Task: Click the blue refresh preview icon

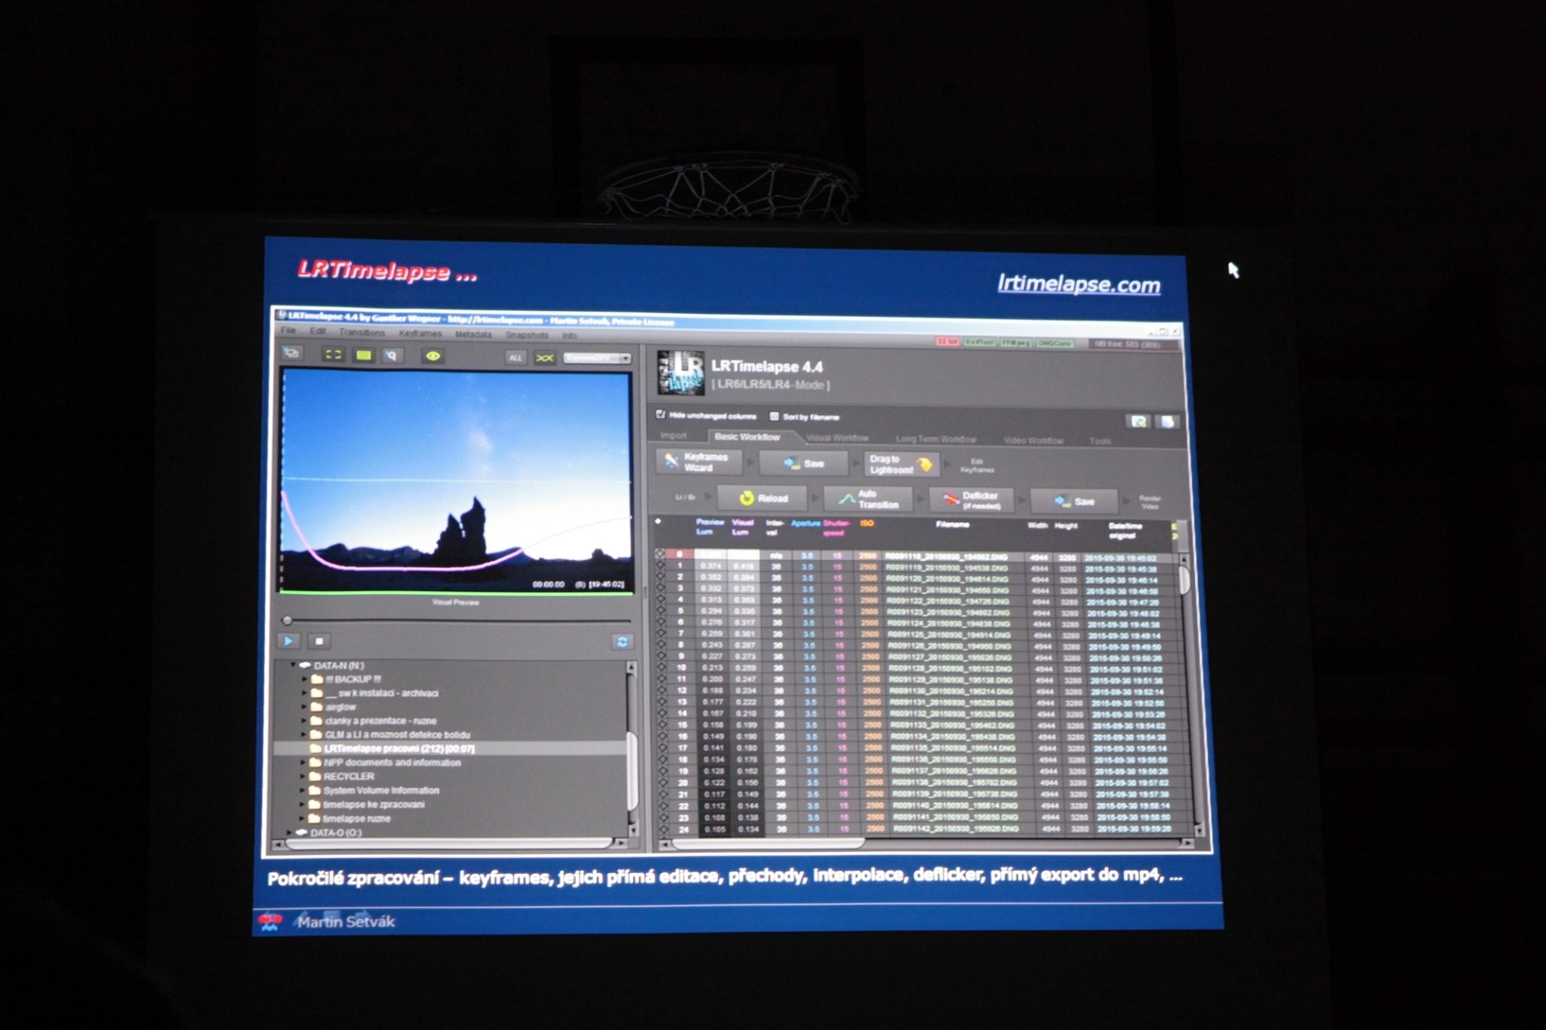Action: point(622,642)
